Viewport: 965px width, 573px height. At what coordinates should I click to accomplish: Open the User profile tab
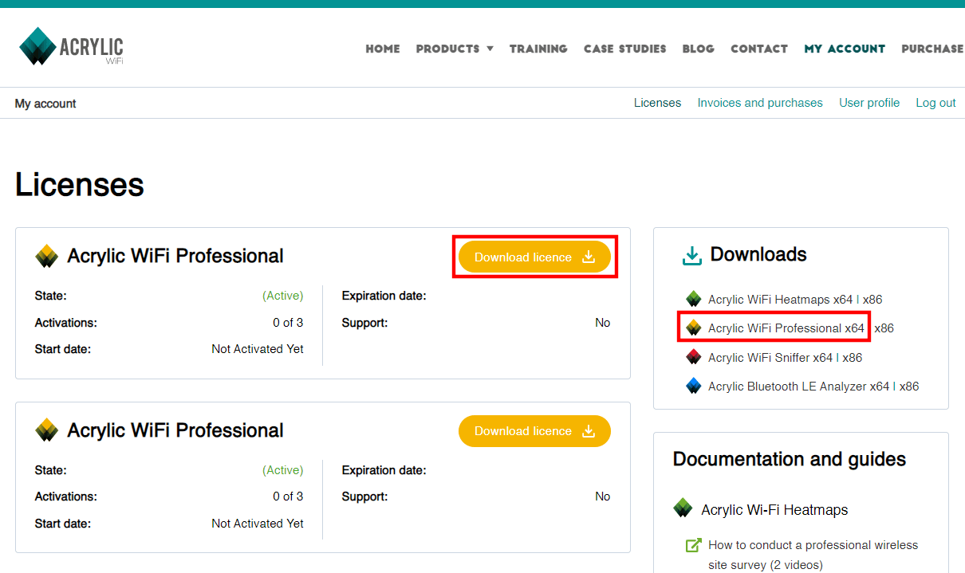(869, 103)
